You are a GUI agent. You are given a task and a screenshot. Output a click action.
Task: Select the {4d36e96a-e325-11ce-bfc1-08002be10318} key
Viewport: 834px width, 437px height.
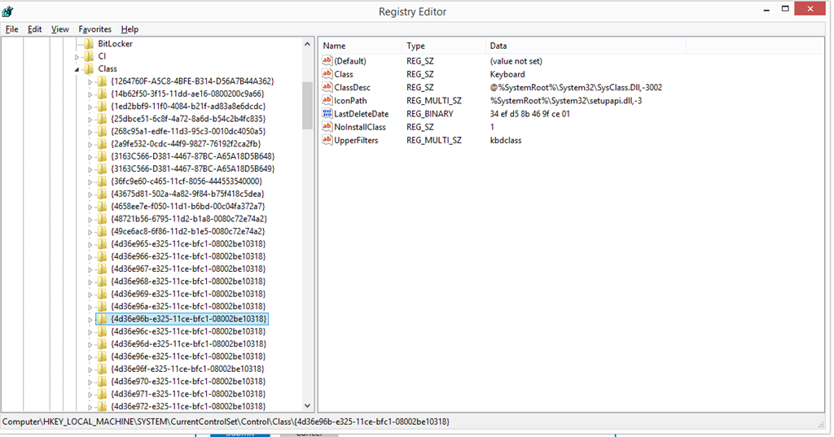(x=188, y=306)
